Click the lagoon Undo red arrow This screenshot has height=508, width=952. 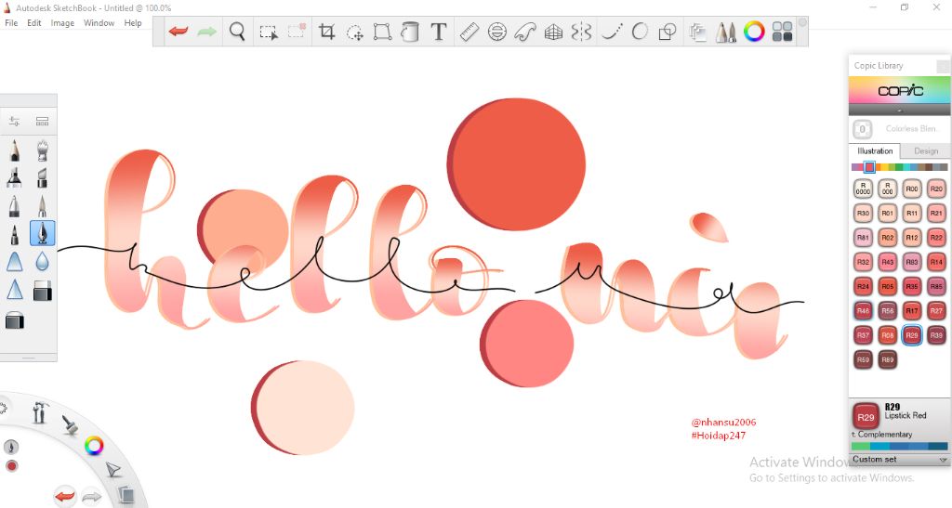click(64, 497)
